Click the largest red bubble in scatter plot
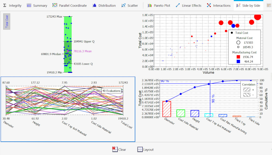The image size is (272, 155). click(258, 17)
